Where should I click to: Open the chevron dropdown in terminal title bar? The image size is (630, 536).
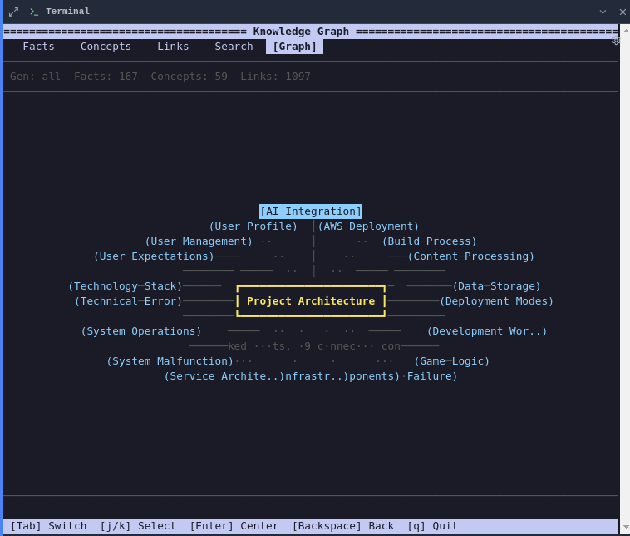(x=603, y=12)
